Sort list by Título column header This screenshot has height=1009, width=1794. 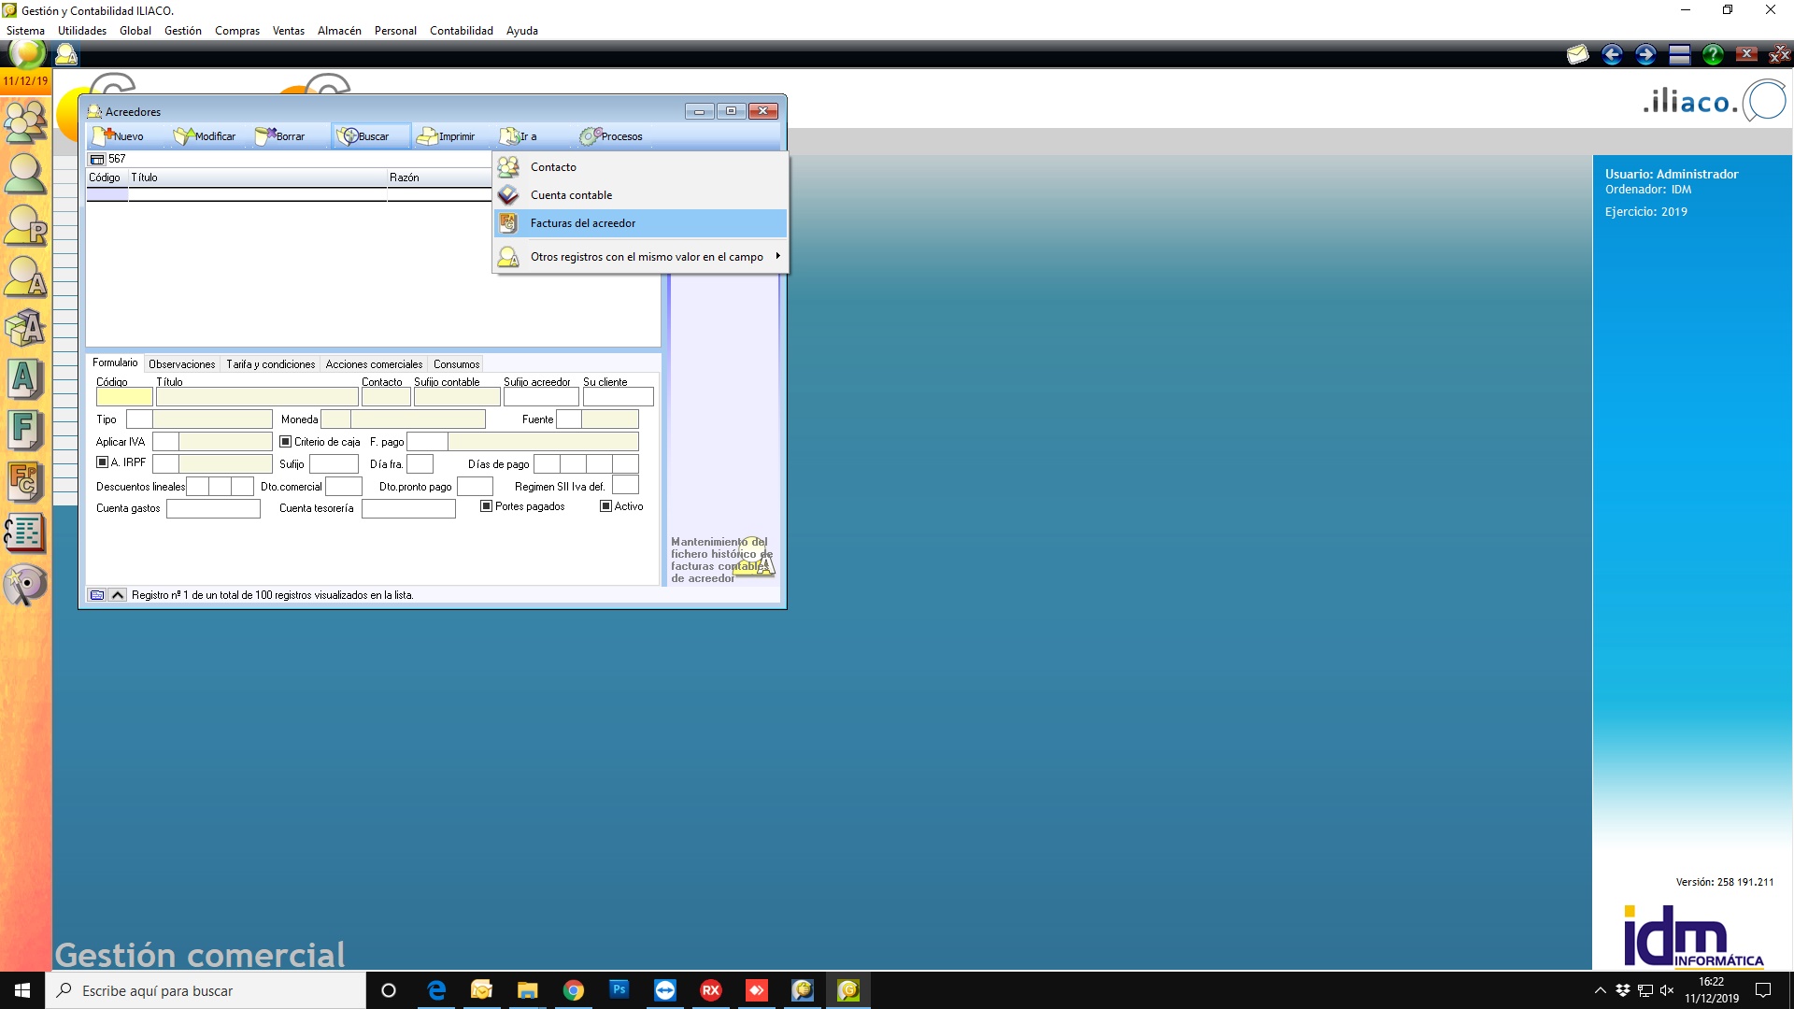coord(257,178)
